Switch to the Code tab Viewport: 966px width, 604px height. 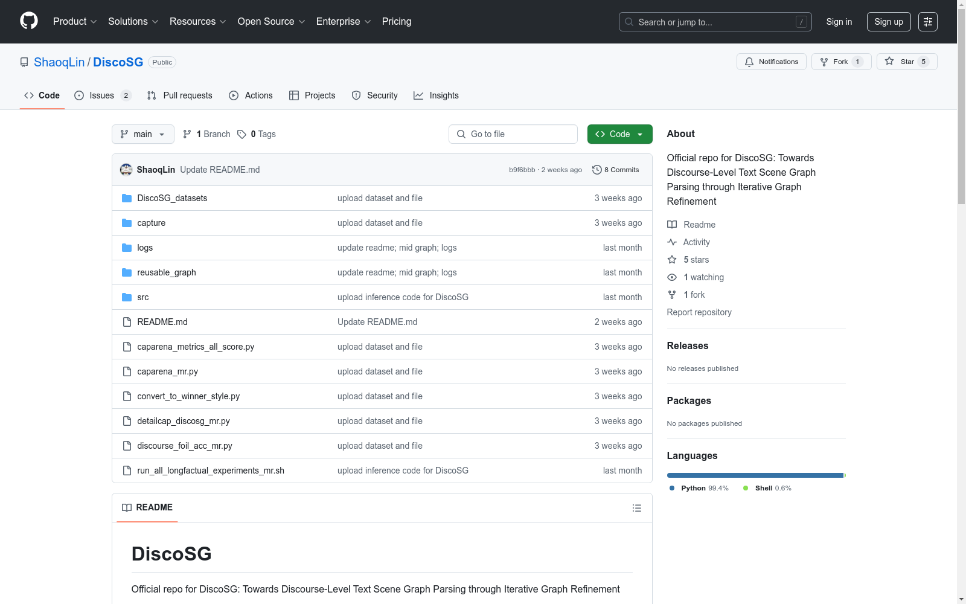pos(42,95)
